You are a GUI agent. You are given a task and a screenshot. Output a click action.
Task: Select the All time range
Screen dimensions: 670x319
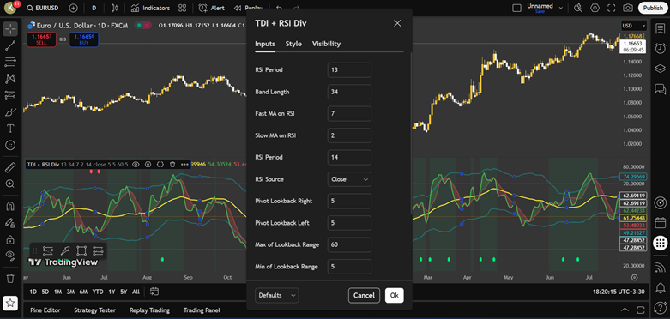pyautogui.click(x=136, y=292)
